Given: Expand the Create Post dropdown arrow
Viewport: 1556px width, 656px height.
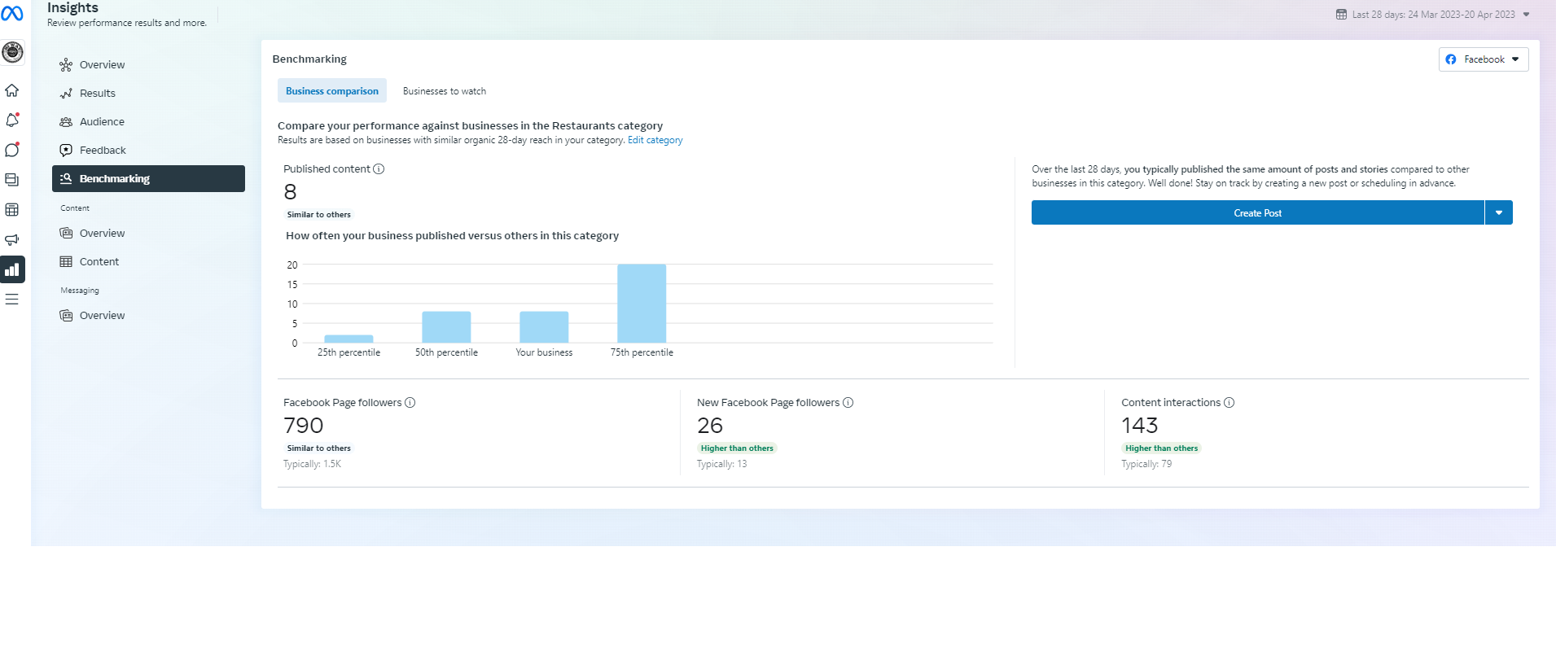Looking at the screenshot, I should coord(1499,213).
